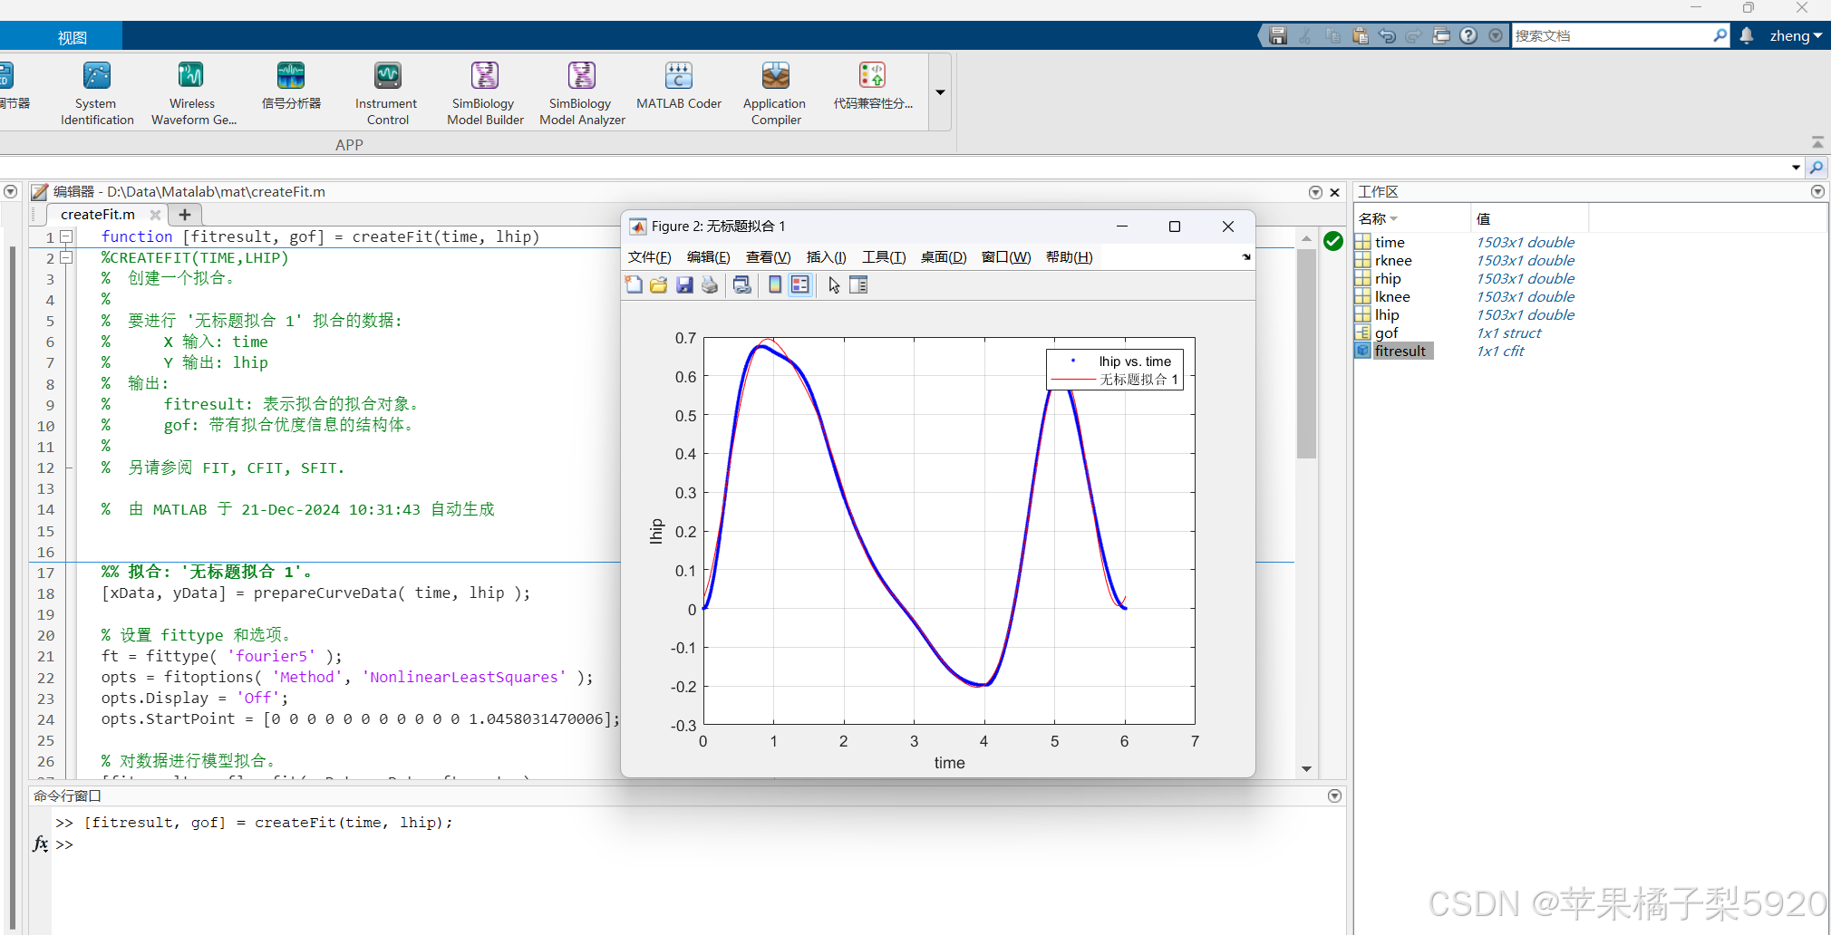Viewport: 1831px width, 935px height.
Task: Expand the APP gallery dropdown arrow
Action: (940, 92)
